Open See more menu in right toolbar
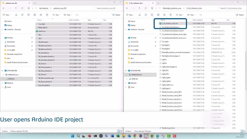Viewport: 247px width, 139px height. tap(201, 15)
